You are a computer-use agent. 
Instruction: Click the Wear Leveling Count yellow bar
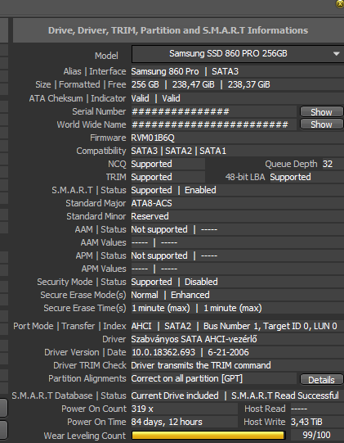(x=208, y=435)
